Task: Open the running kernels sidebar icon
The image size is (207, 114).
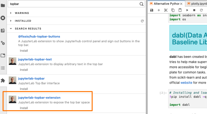Action: tap(3, 18)
